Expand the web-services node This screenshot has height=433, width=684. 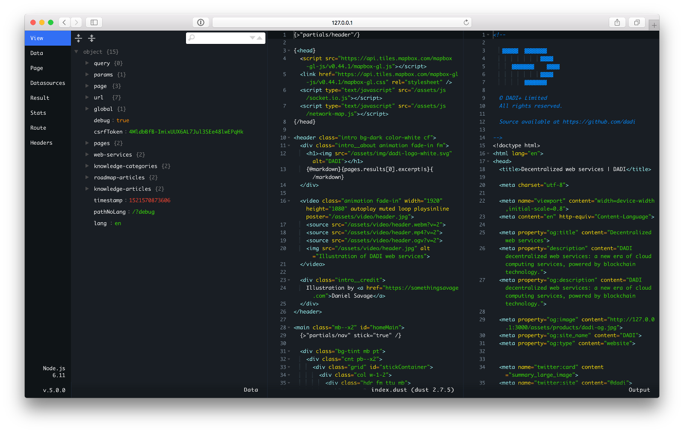[88, 154]
